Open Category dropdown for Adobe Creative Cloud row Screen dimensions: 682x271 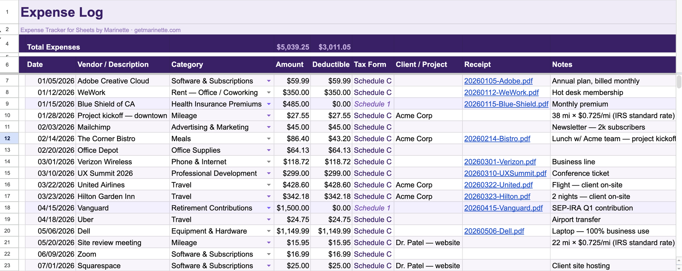pyautogui.click(x=268, y=81)
